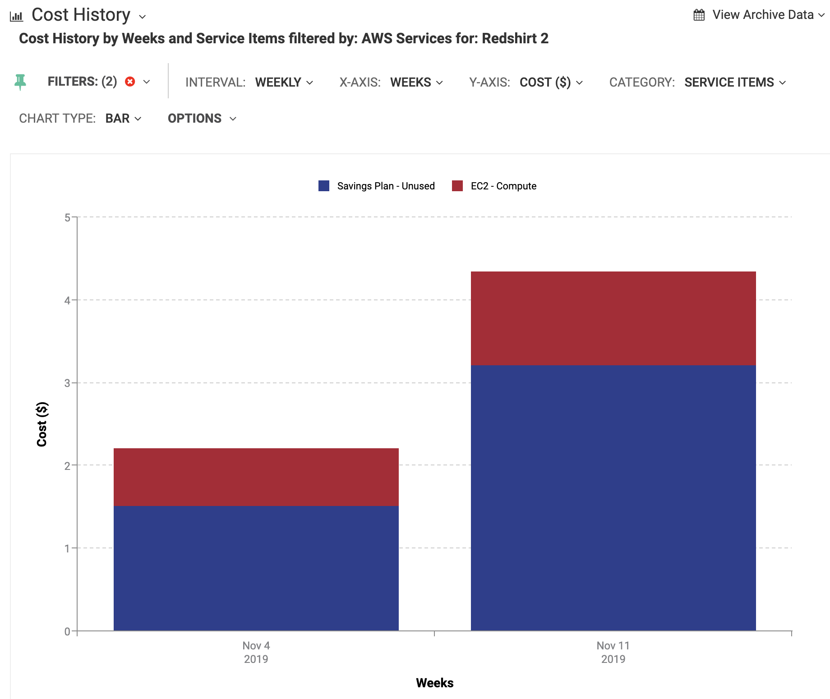Click the red legend color swatch
The image size is (830, 699).
point(457,185)
